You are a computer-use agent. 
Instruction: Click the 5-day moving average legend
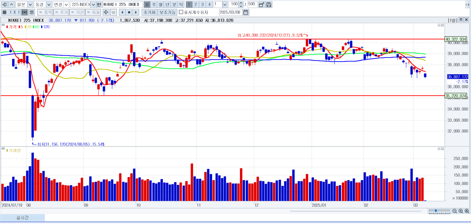tap(21, 27)
